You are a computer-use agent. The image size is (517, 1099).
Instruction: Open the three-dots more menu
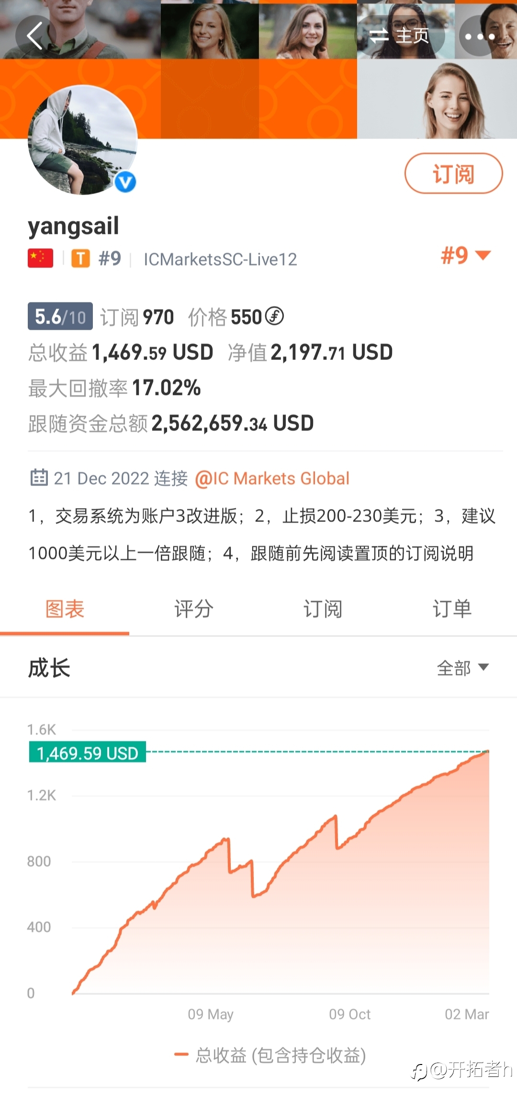(480, 36)
